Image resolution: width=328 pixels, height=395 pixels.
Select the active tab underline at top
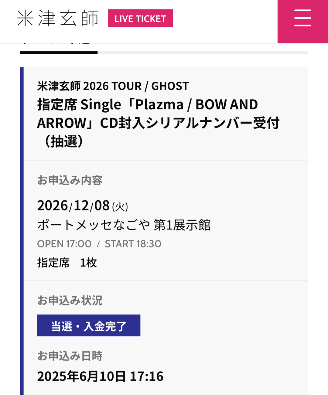(59, 53)
